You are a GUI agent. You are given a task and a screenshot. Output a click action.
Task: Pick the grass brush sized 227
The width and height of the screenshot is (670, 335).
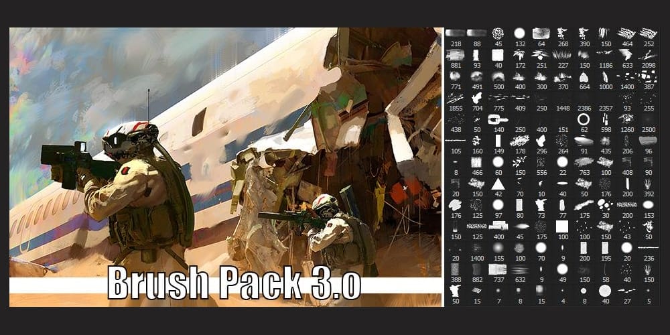[x=562, y=55]
